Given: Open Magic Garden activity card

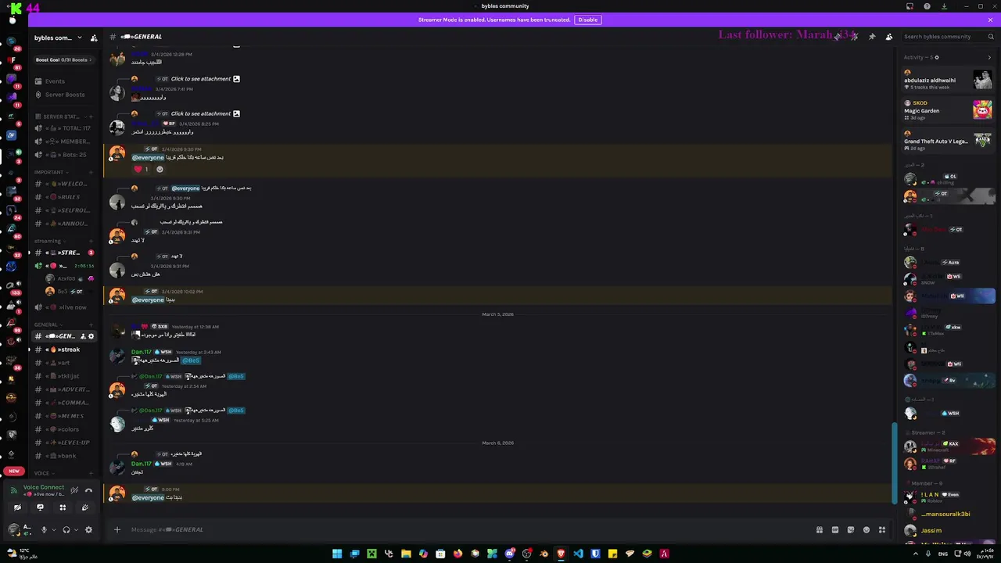Looking at the screenshot, I should click(948, 110).
